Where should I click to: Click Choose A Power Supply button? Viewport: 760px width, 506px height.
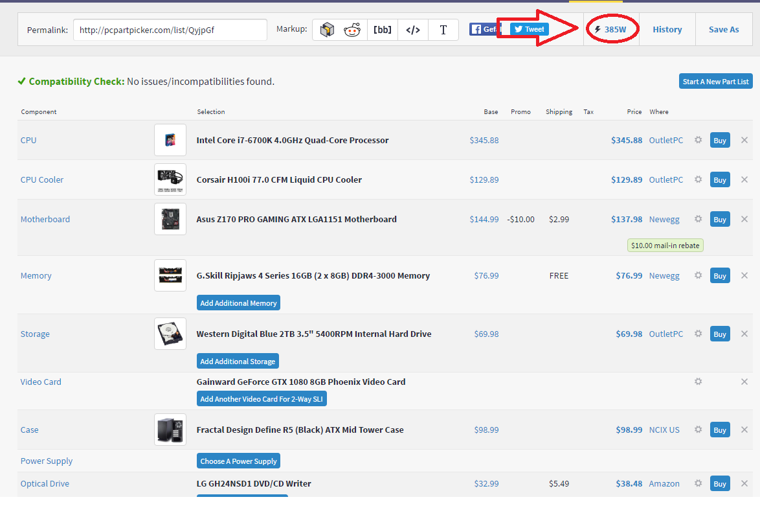tap(238, 461)
